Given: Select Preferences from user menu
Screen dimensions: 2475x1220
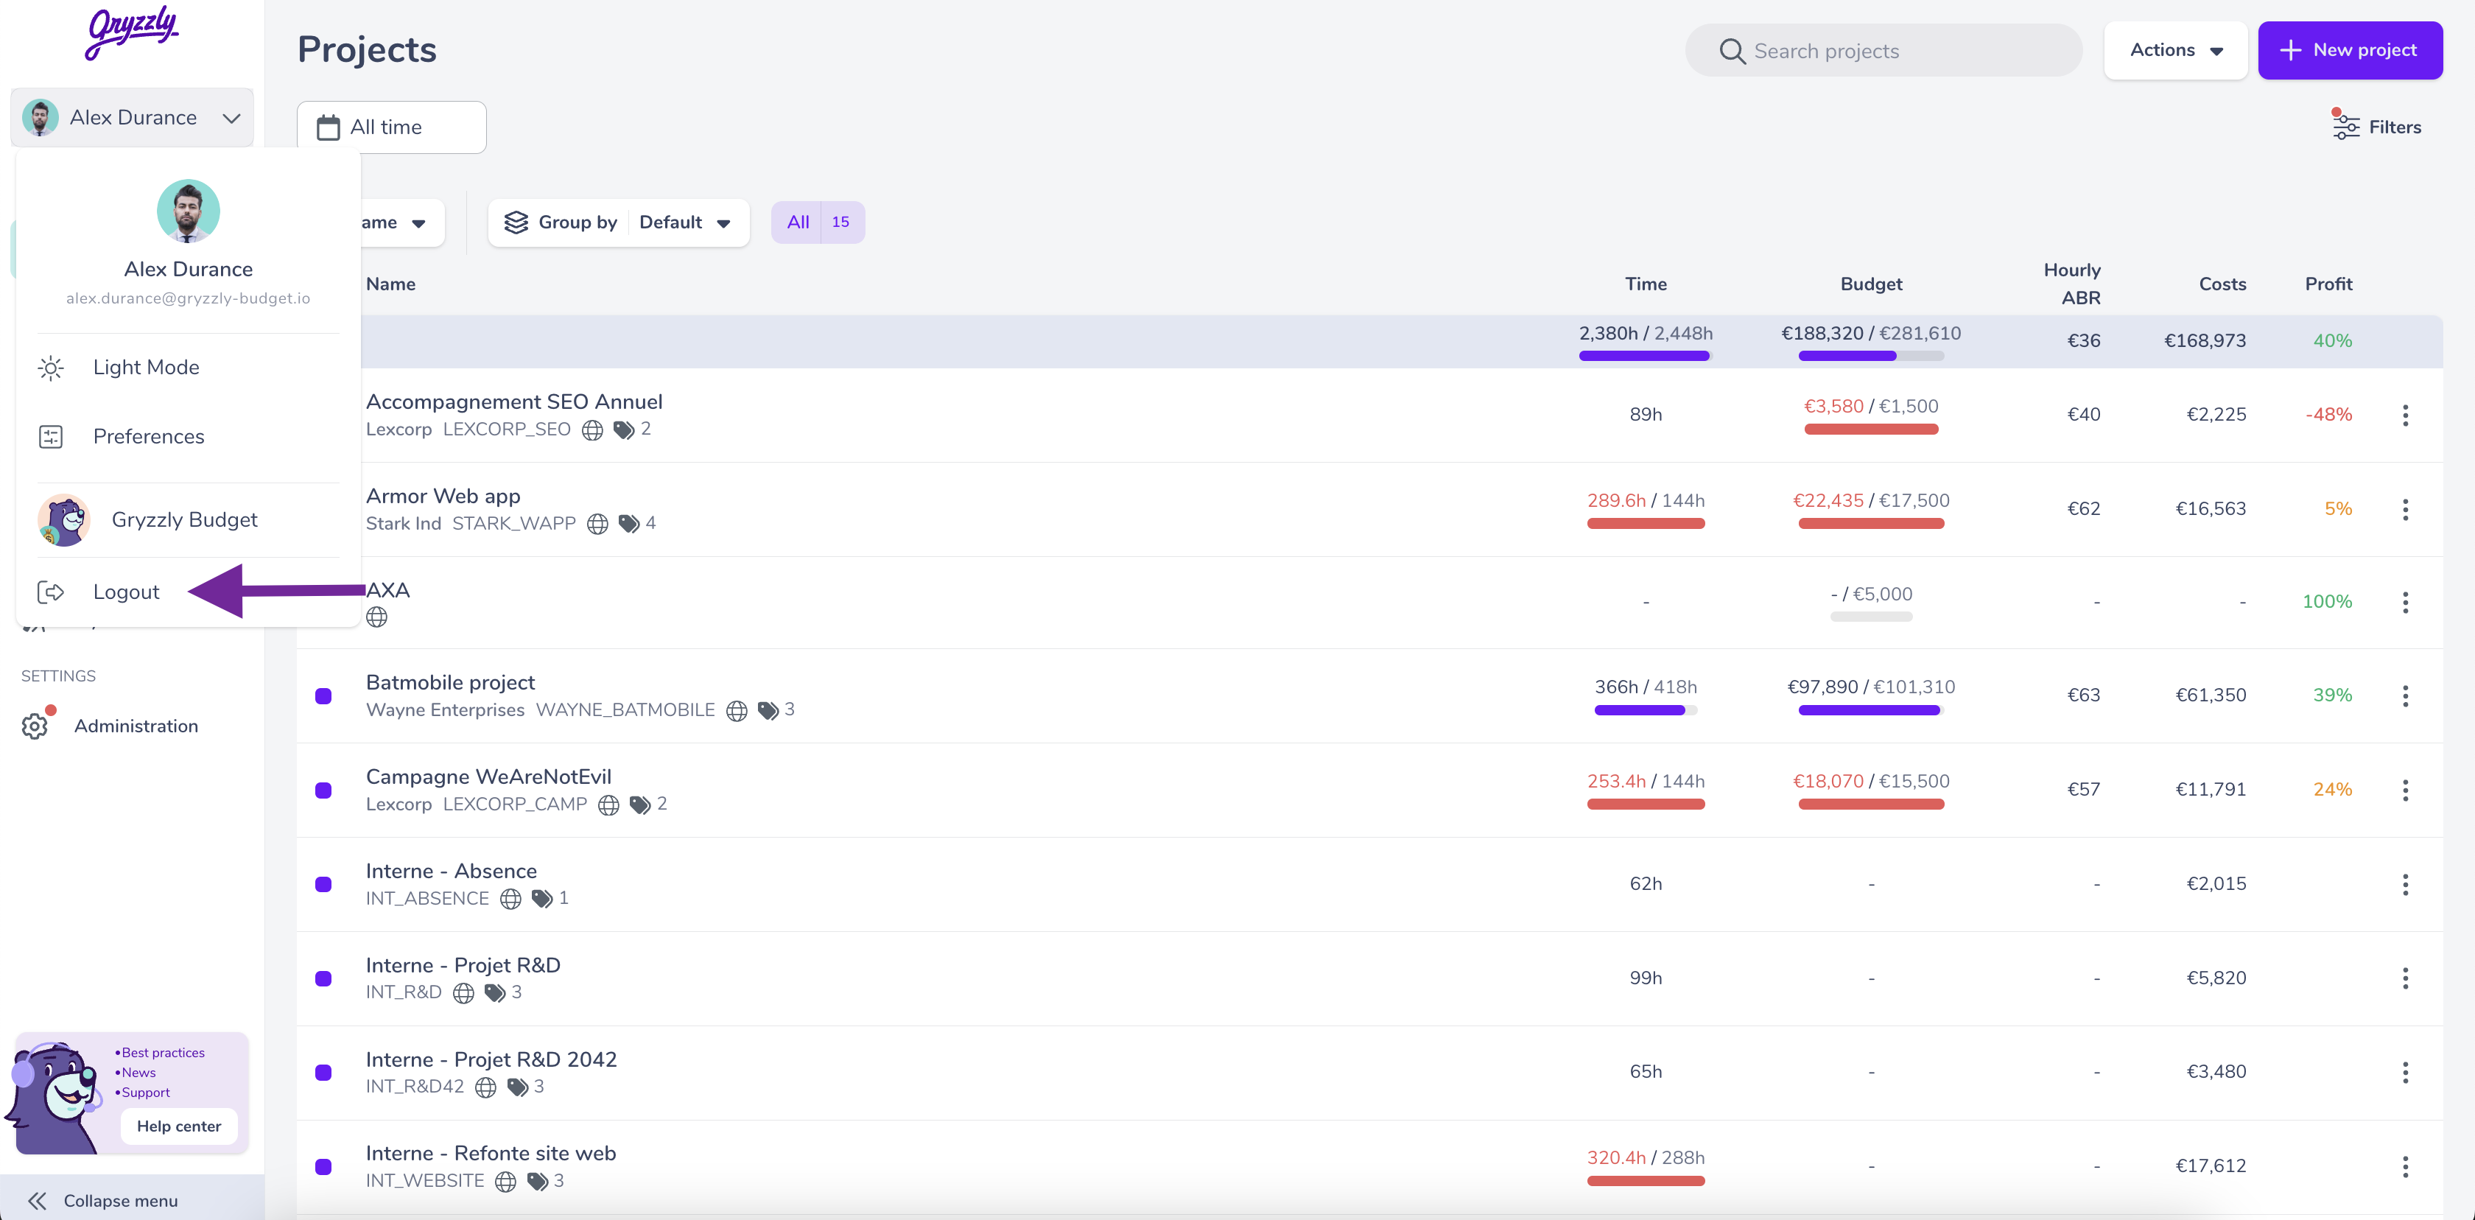Looking at the screenshot, I should click(189, 437).
